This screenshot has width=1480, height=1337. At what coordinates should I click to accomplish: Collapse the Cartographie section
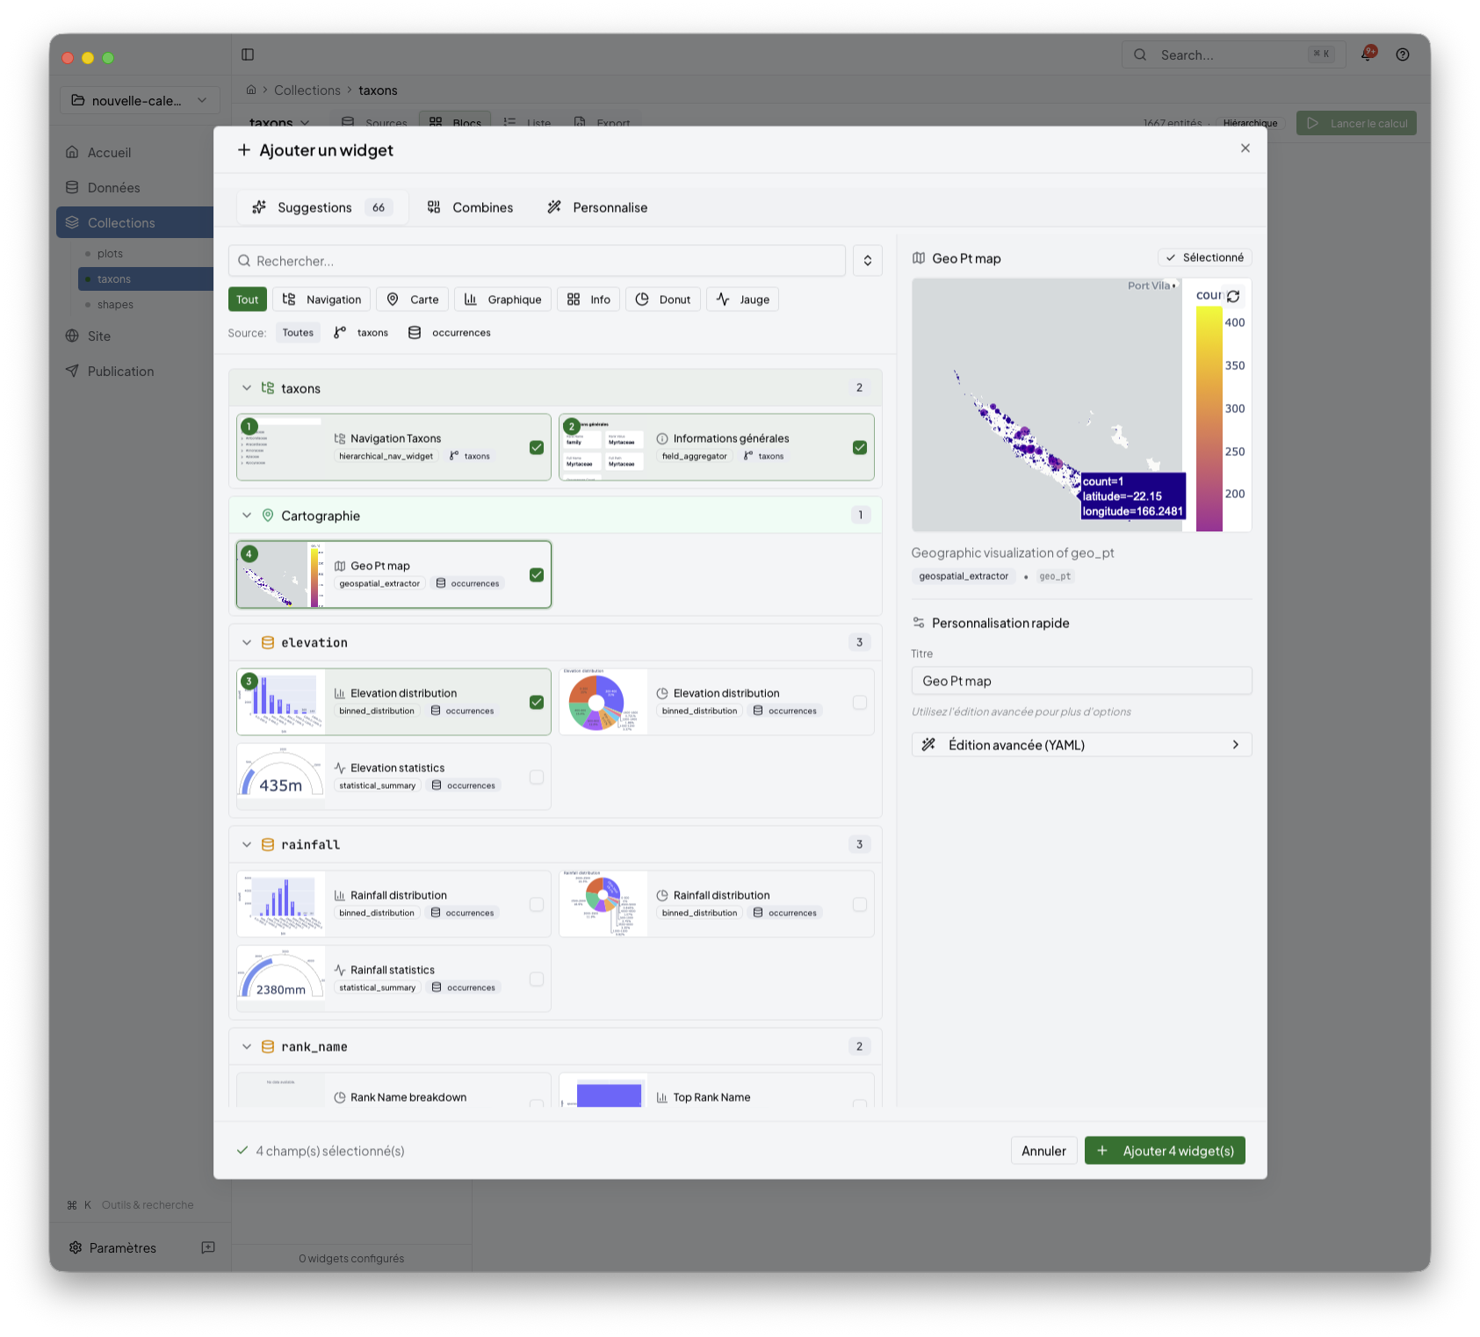pyautogui.click(x=247, y=516)
